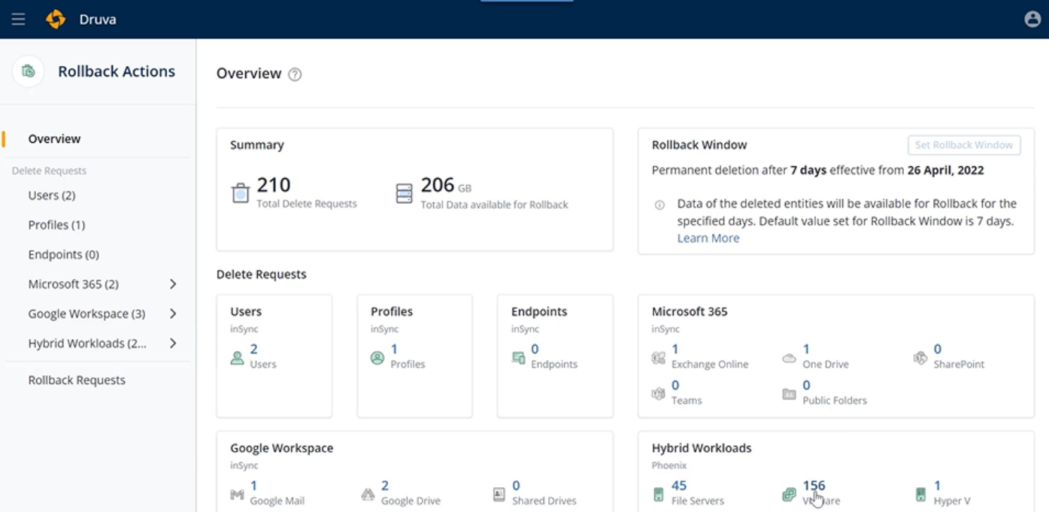Screen dimensions: 1049x512
Task: Click the Overview help question mark icon
Action: (295, 74)
